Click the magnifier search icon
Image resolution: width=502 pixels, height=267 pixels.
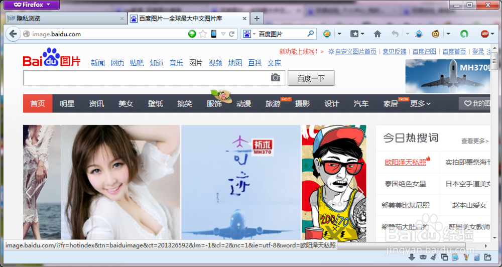tap(310, 34)
